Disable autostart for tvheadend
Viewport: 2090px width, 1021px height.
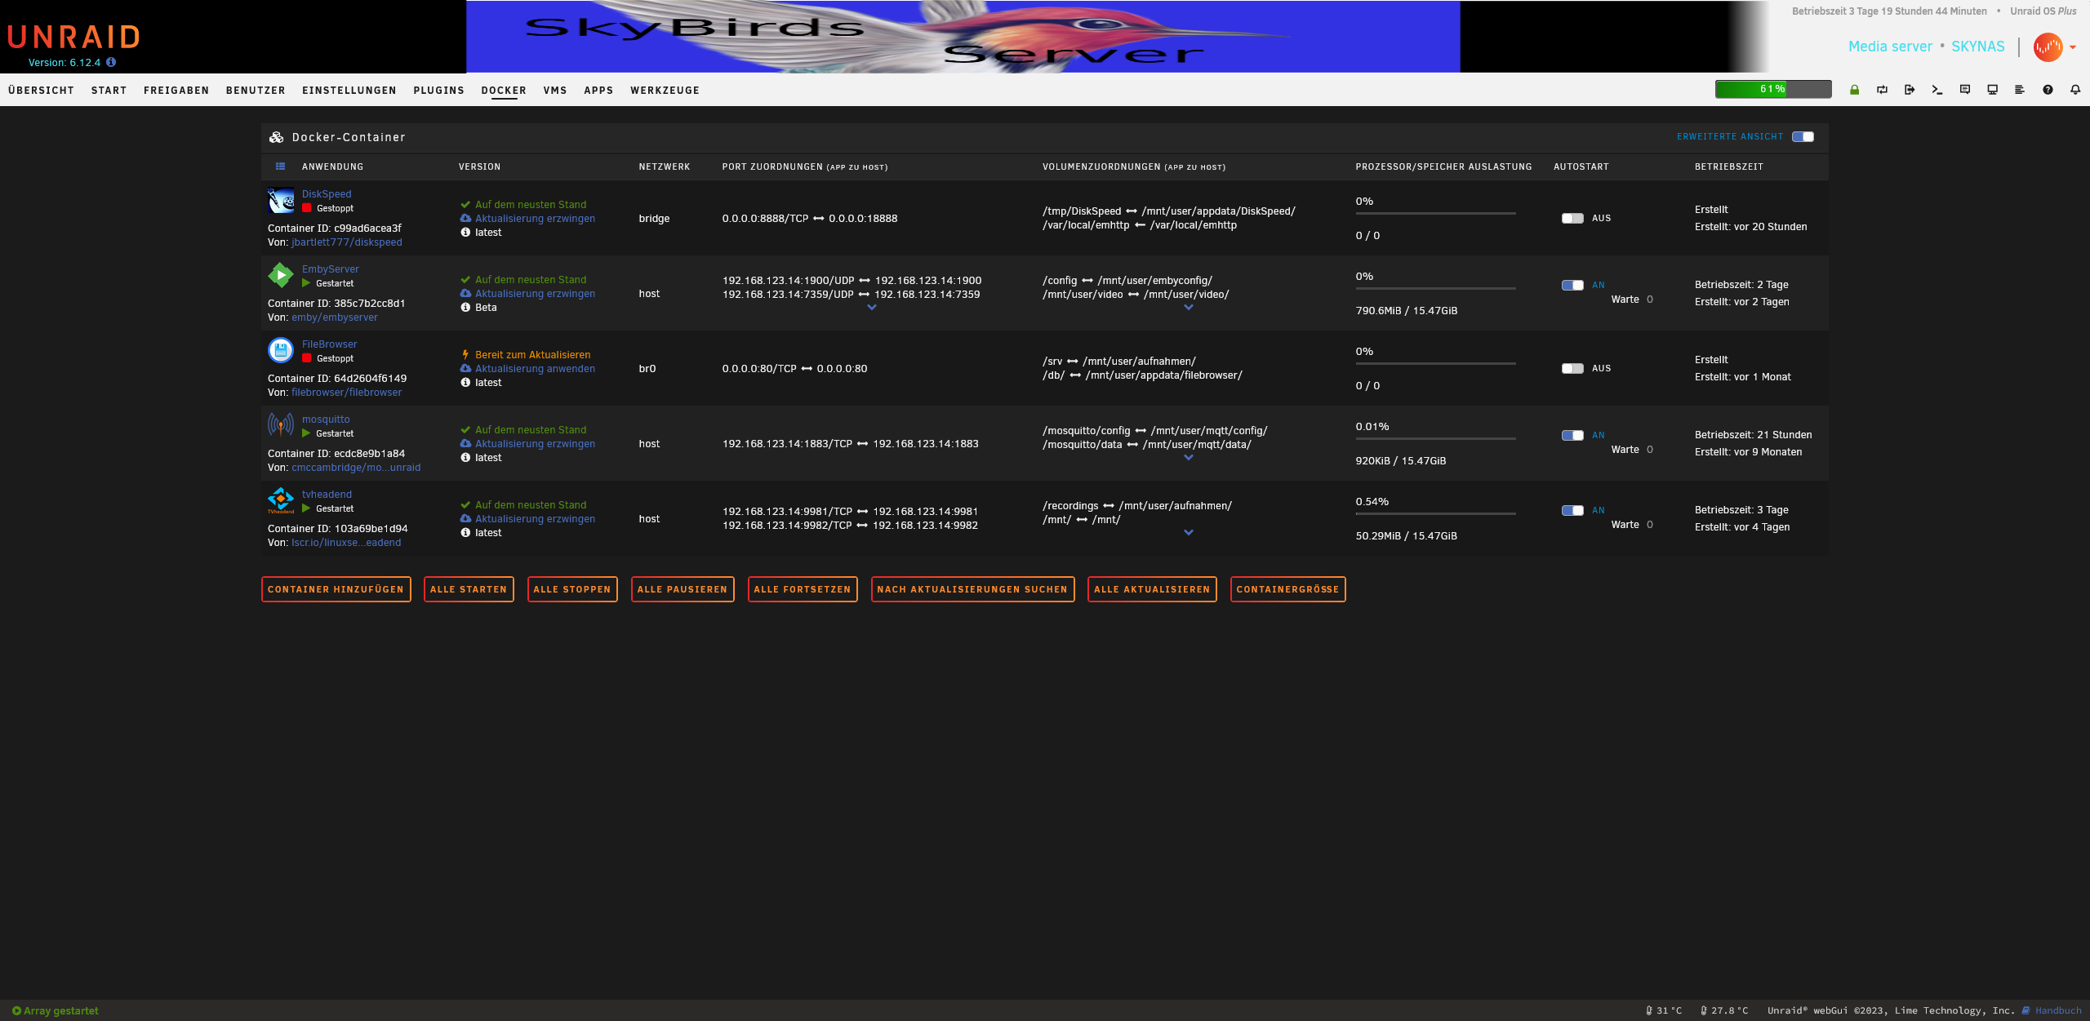tap(1572, 511)
